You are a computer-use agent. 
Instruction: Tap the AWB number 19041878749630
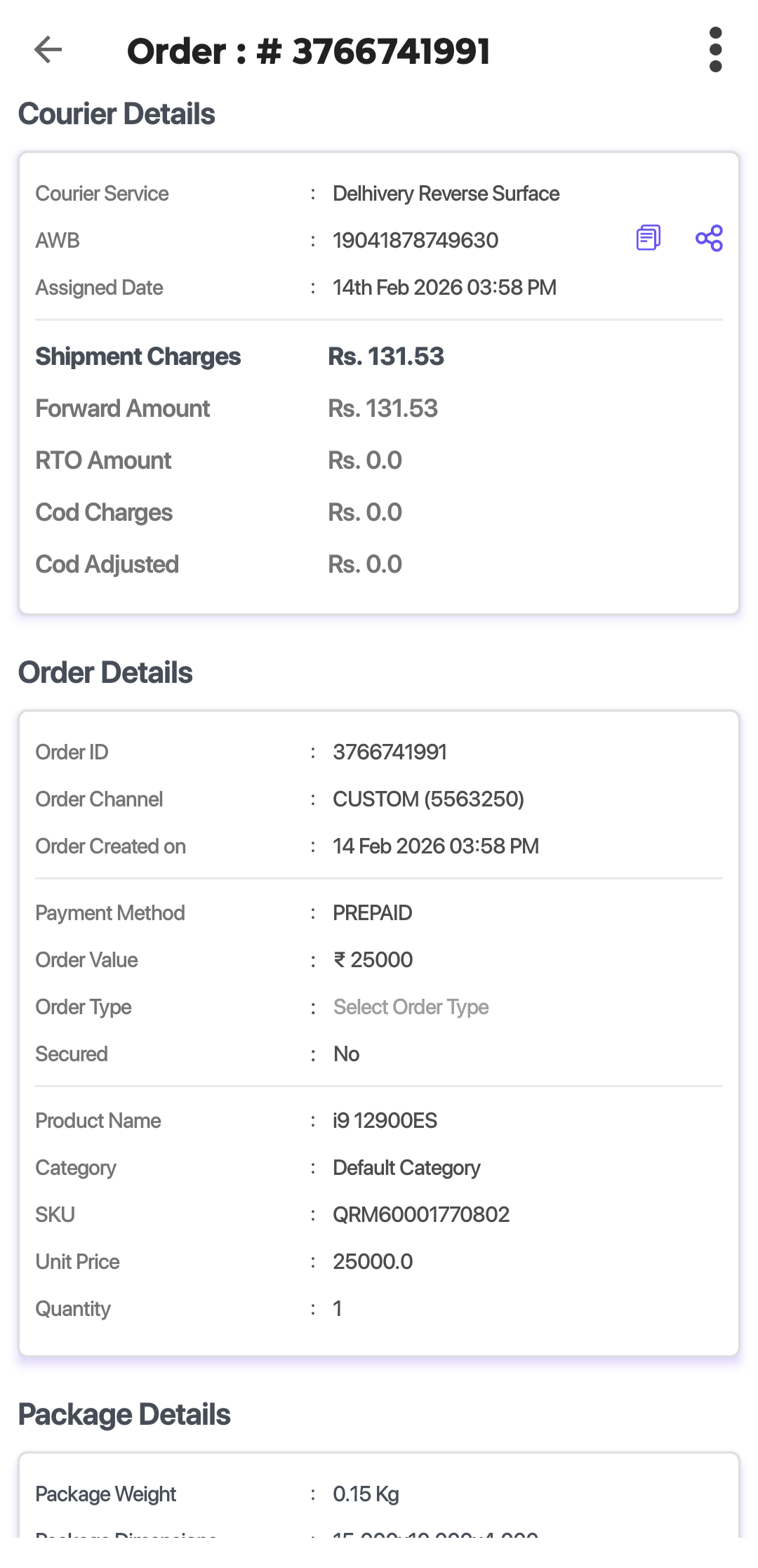tap(415, 241)
